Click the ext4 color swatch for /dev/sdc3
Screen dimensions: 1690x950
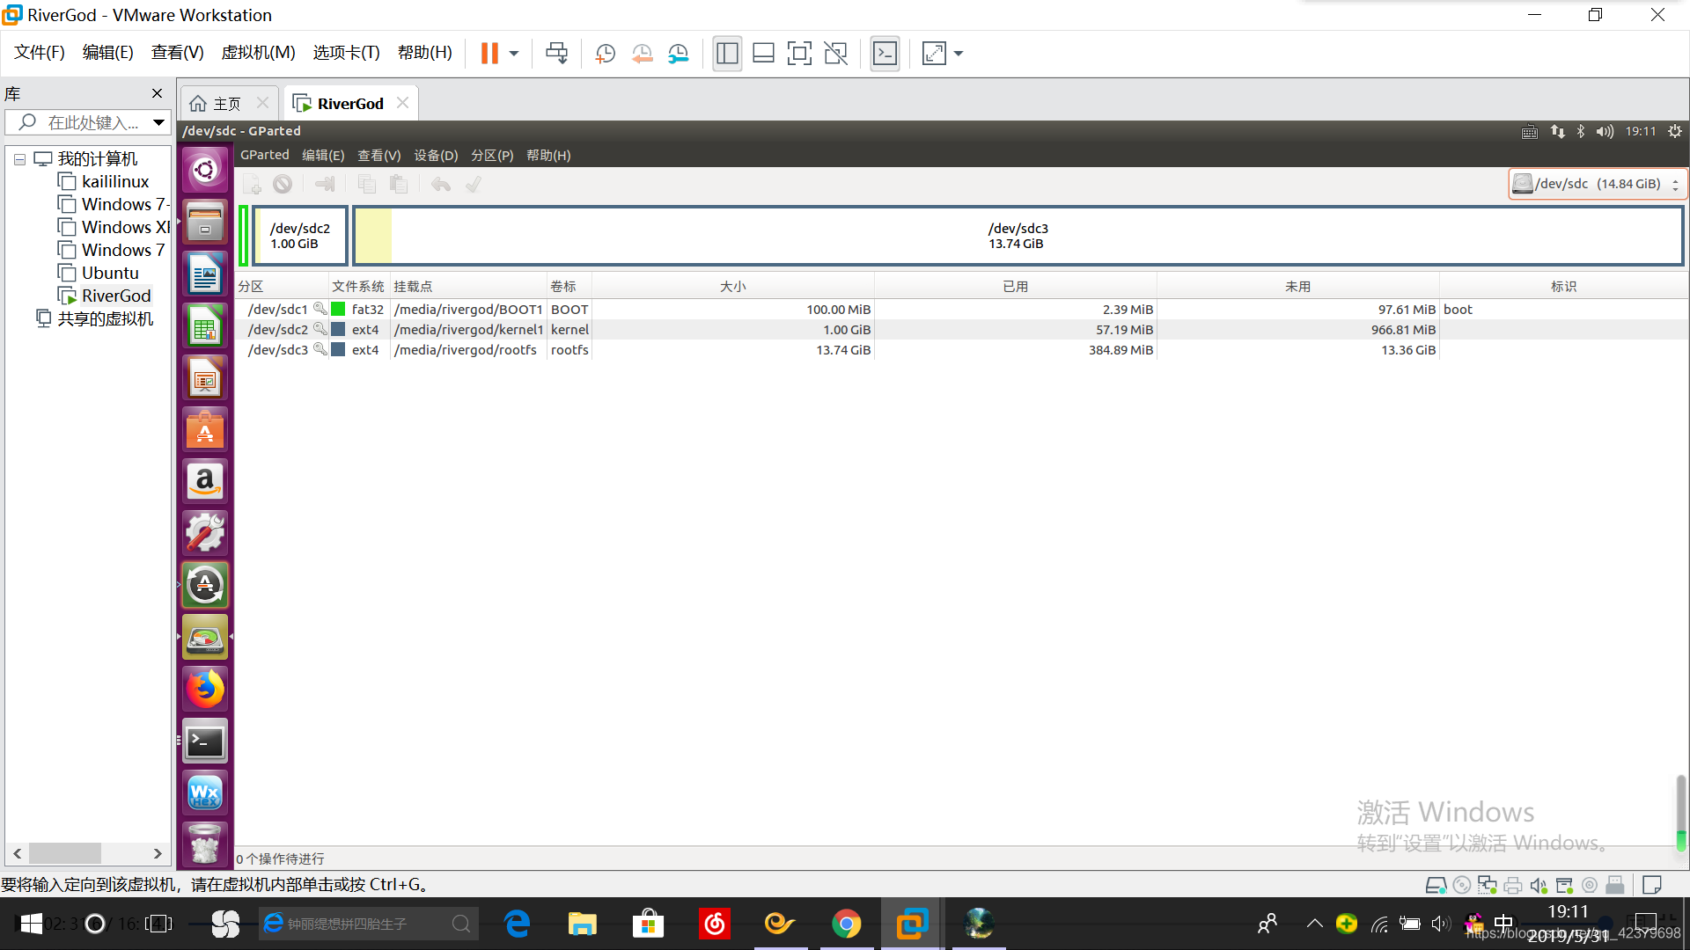[x=338, y=350]
